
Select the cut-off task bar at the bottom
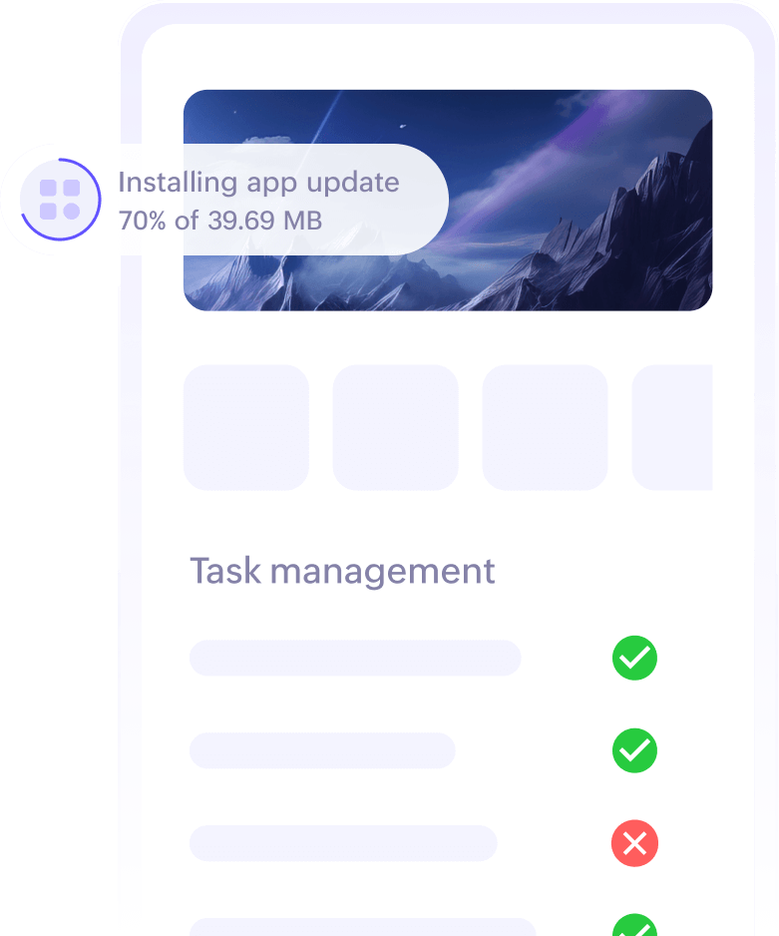click(x=363, y=927)
